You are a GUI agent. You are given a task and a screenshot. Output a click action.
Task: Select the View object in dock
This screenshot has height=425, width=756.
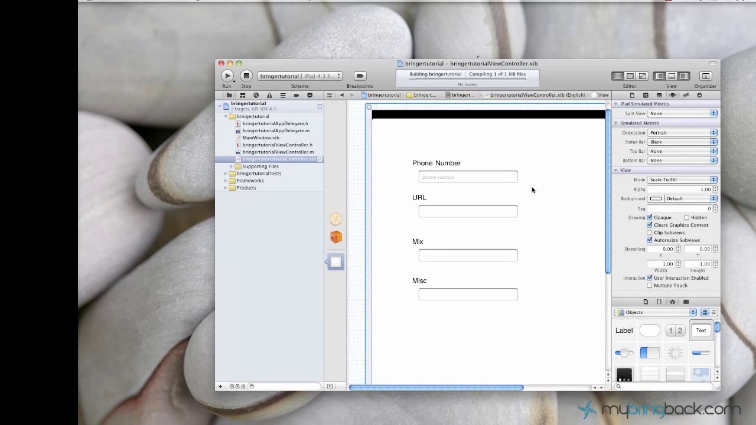335,262
